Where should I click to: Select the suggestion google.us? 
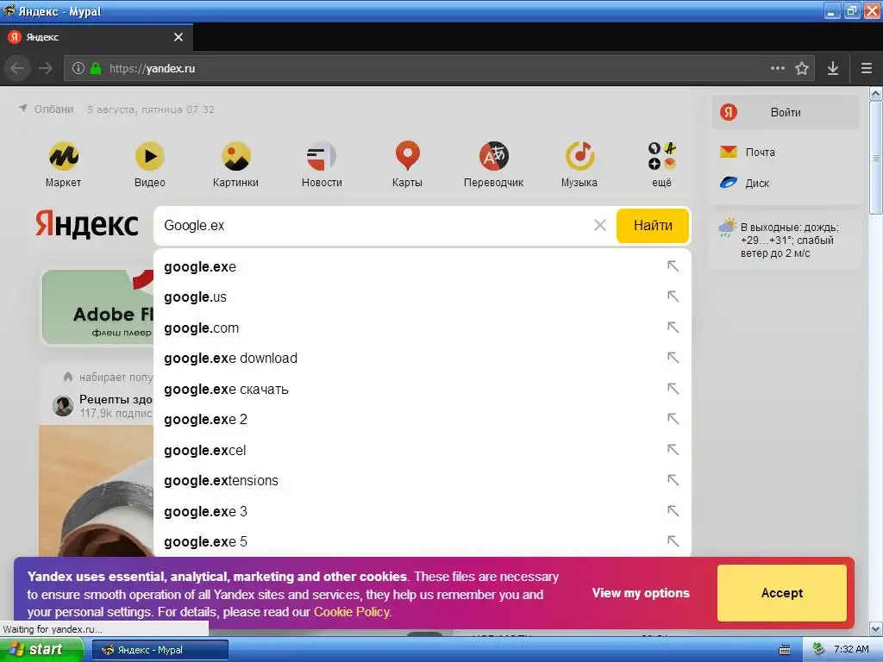coord(423,297)
